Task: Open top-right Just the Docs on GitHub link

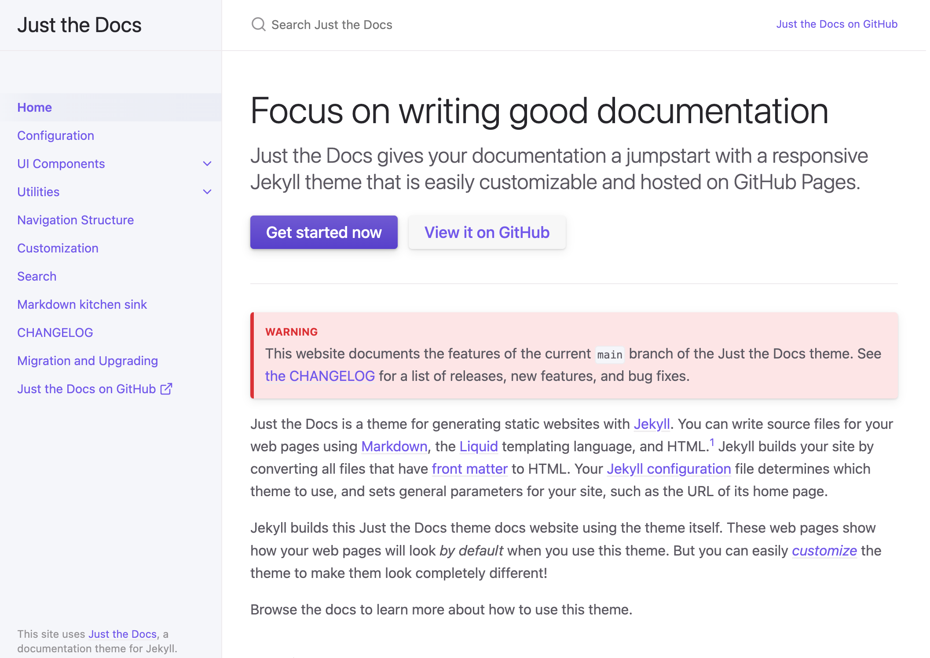Action: (836, 24)
